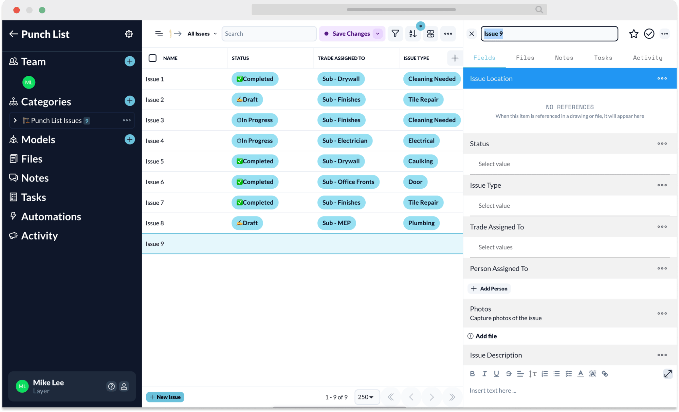This screenshot has width=679, height=412.
Task: Click the Issue Location three-dot toggle menu
Action: pyautogui.click(x=662, y=78)
